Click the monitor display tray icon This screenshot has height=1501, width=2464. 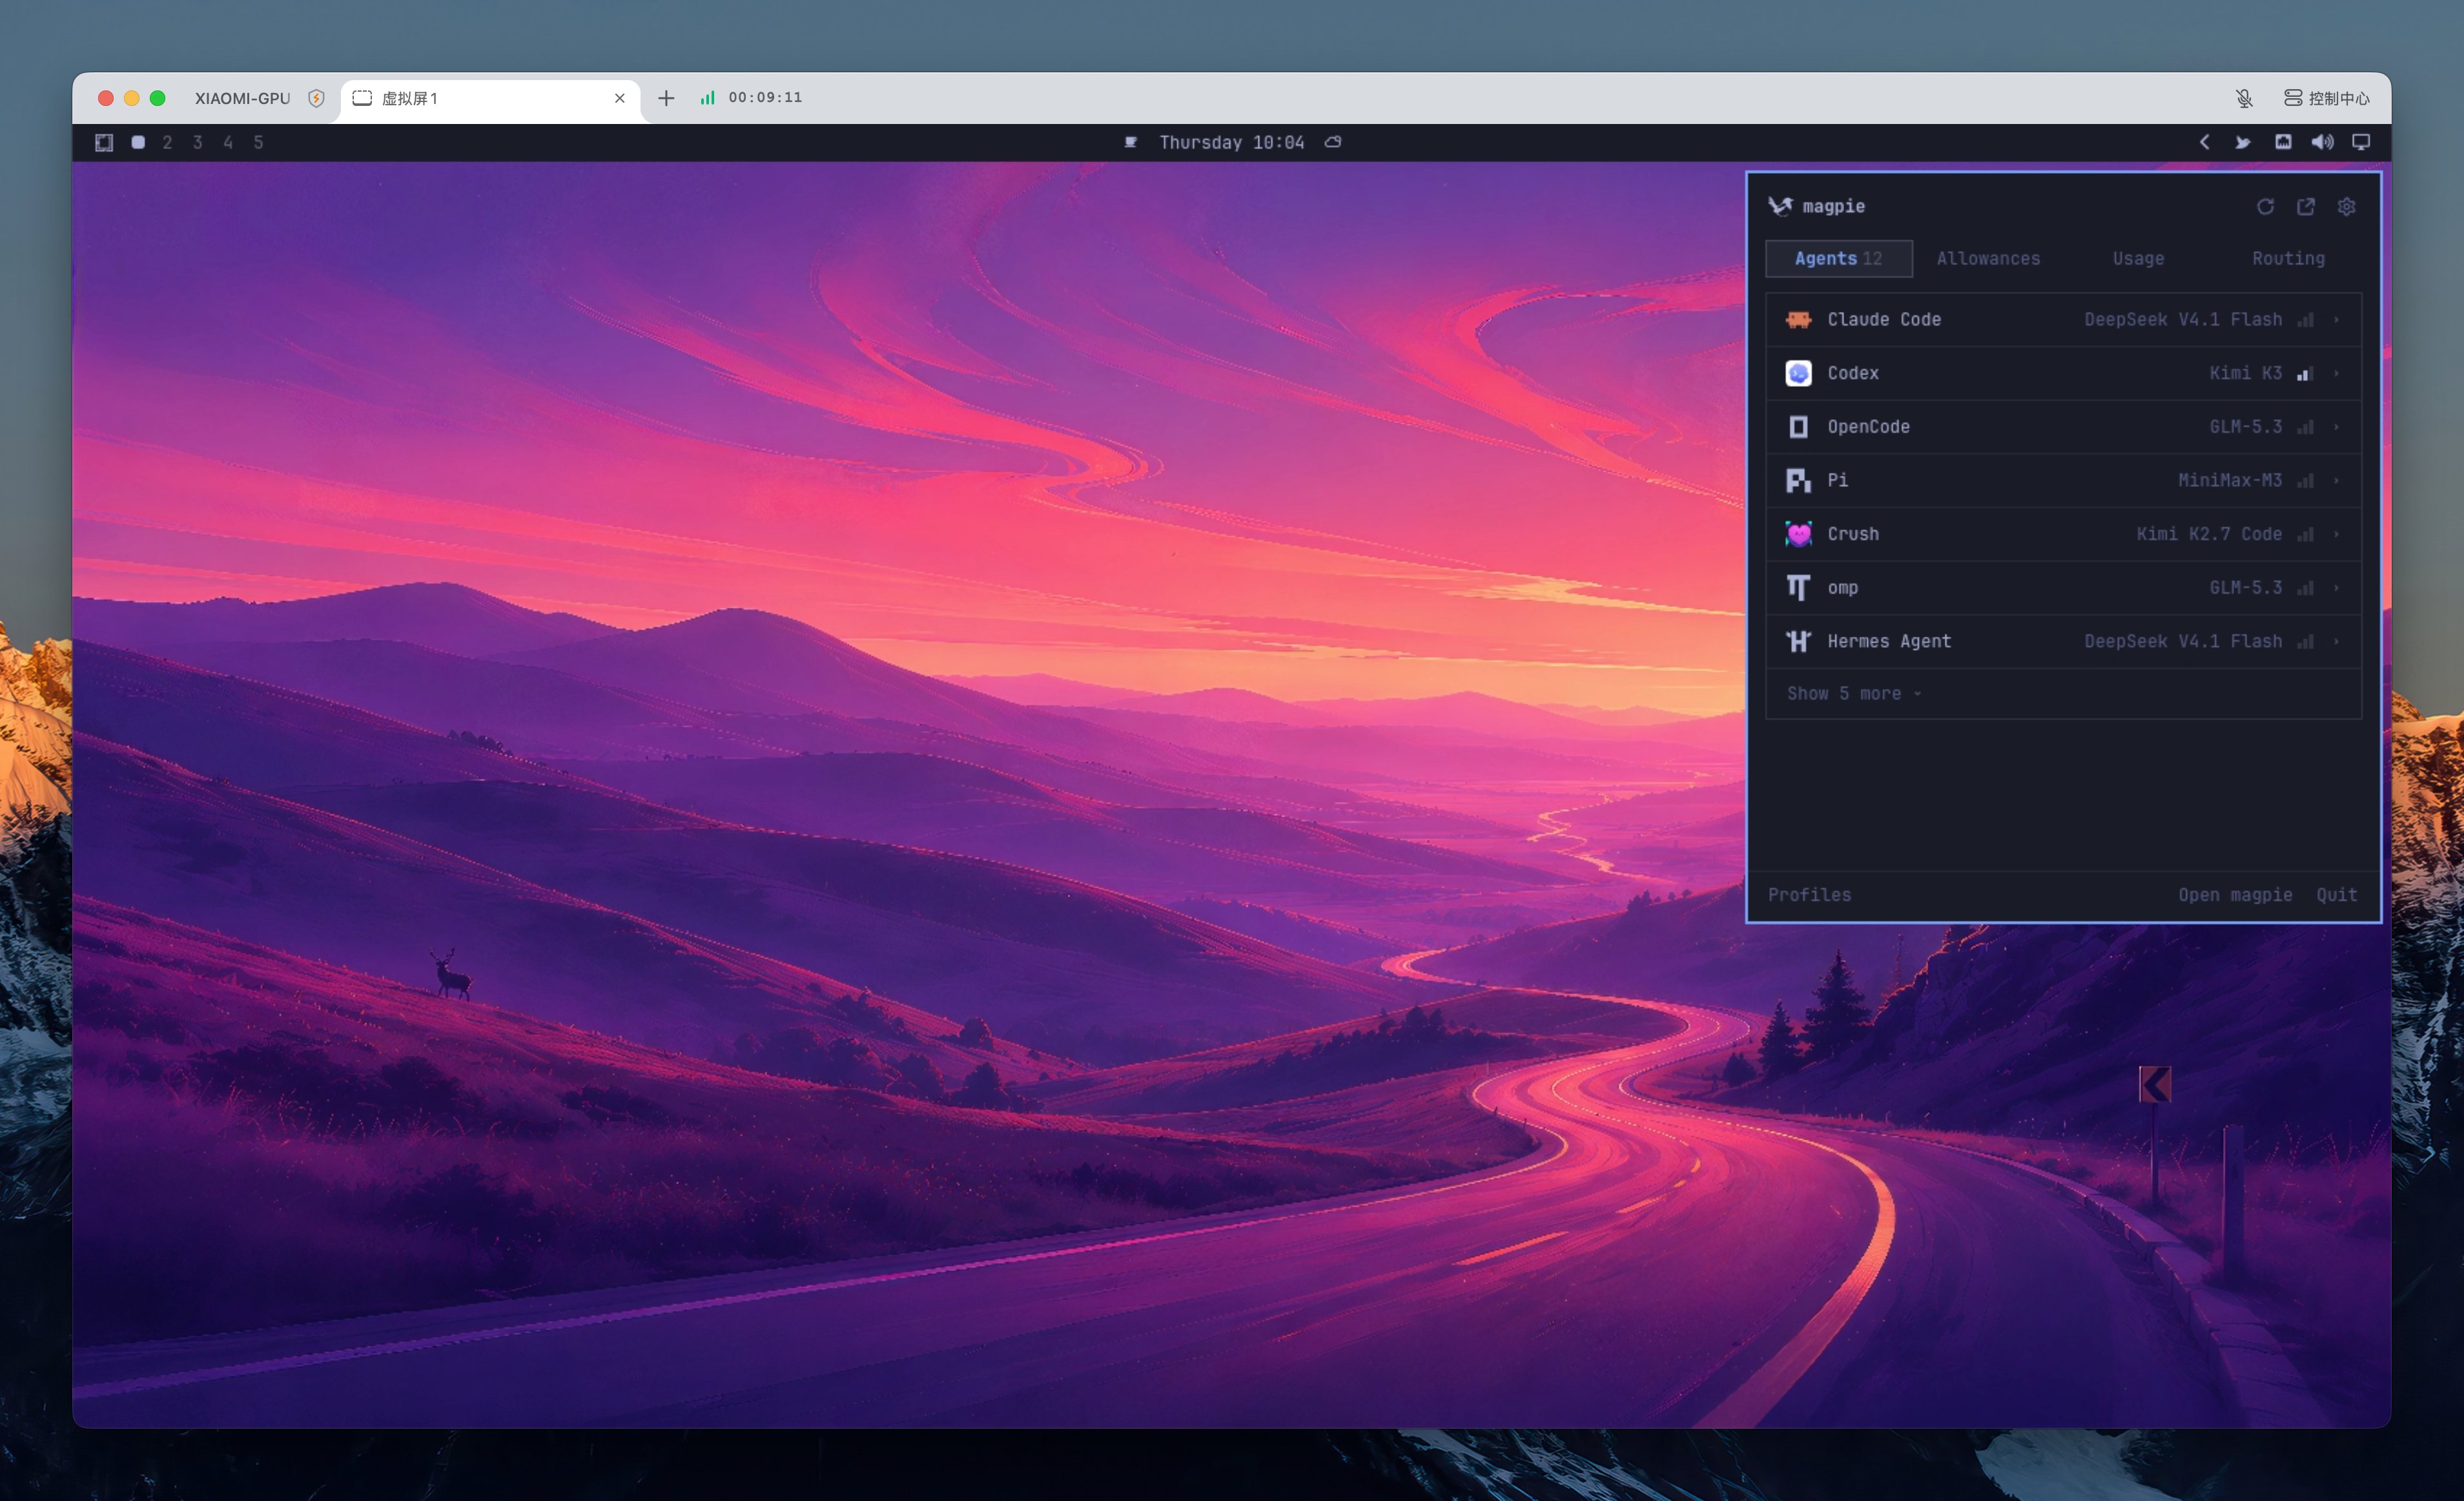[2361, 142]
